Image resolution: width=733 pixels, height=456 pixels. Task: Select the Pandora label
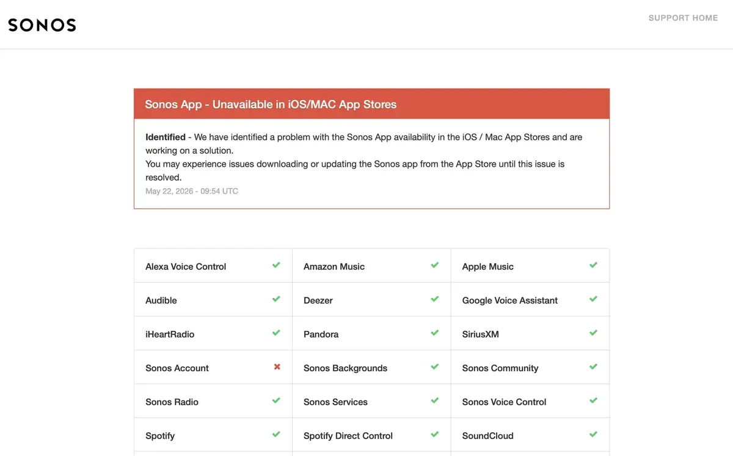coord(321,335)
